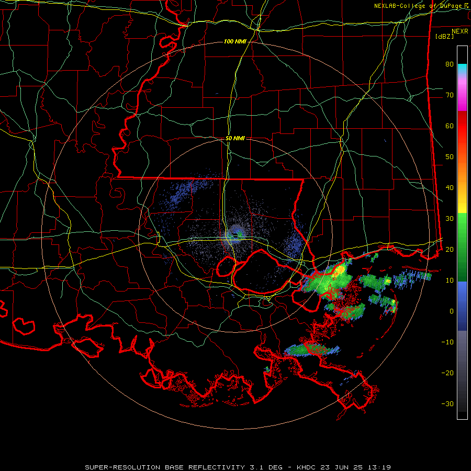Click the -20 value on the dBZ scale

447,373
